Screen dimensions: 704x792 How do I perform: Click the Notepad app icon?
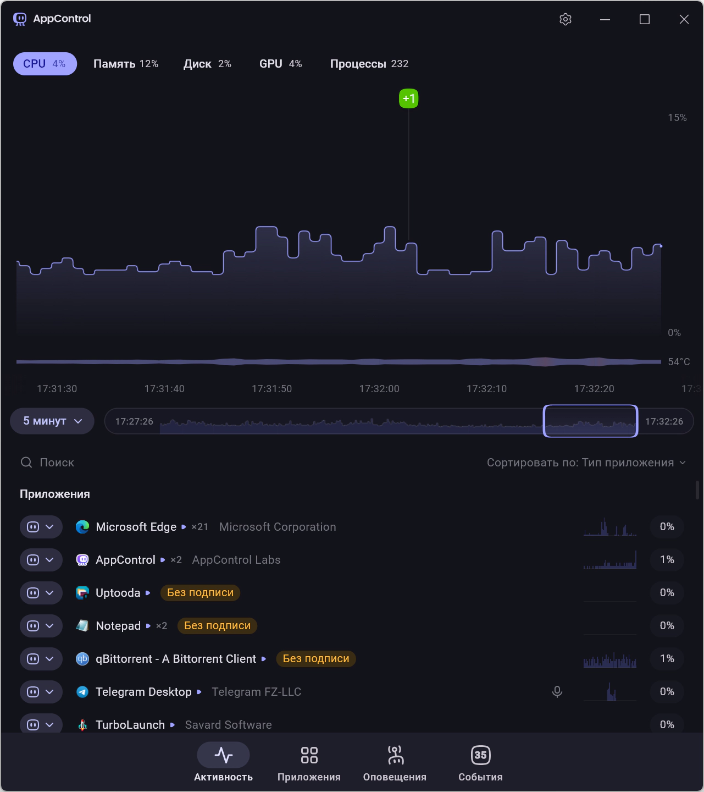(x=82, y=626)
